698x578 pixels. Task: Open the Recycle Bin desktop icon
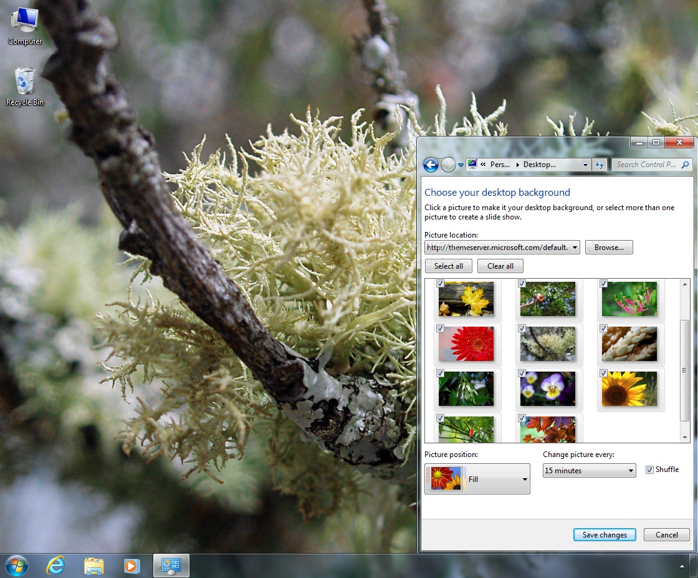click(x=25, y=87)
